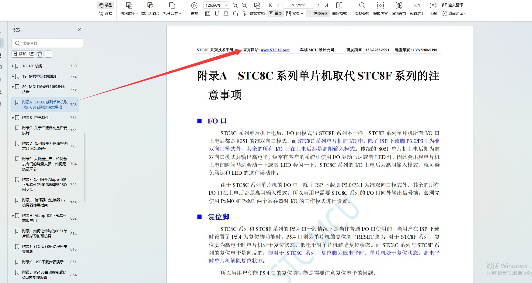
Task: Open bookmark 附录K USB下载步骤演示
Action: point(45,262)
